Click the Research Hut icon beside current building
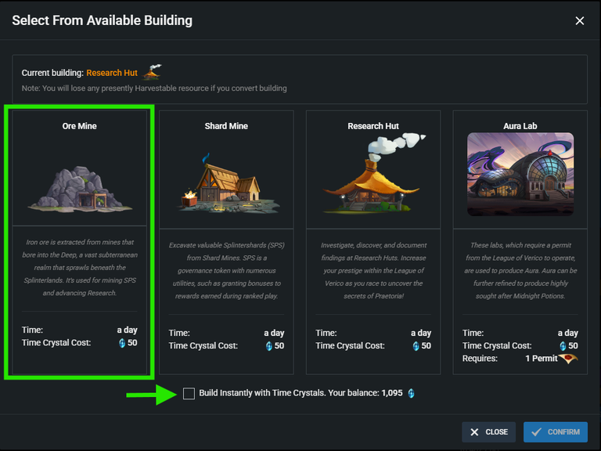 pyautogui.click(x=152, y=72)
